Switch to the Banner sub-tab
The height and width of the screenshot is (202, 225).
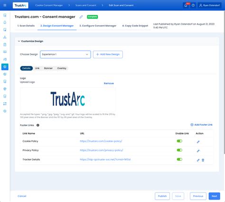click(48, 68)
